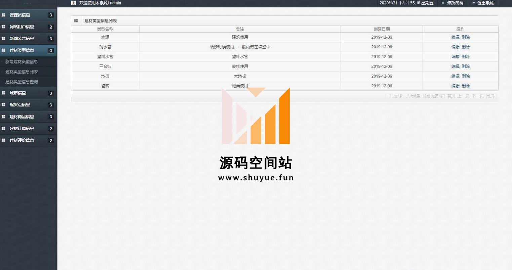Edit the 地板 row
The image size is (512, 270).
(x=456, y=76)
